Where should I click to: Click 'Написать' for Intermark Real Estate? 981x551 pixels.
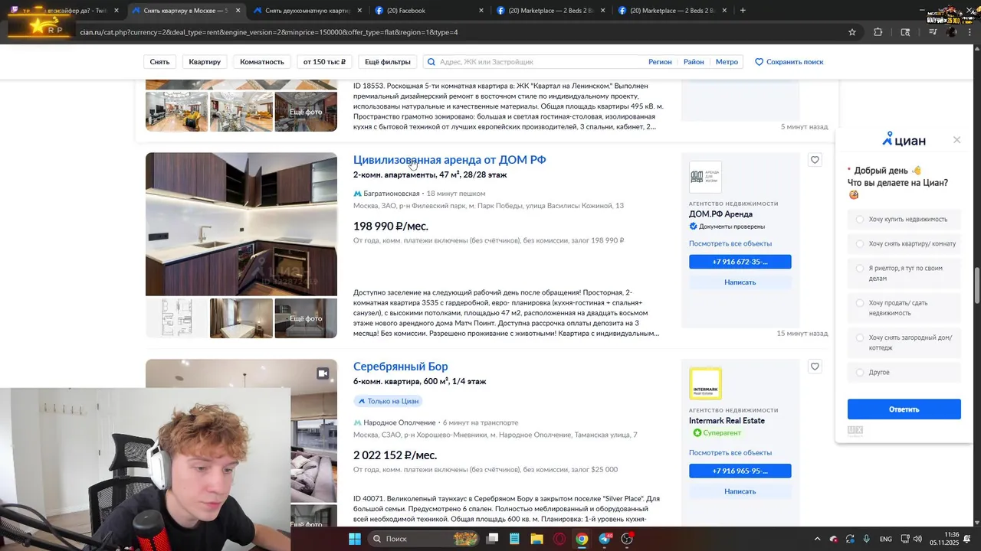point(740,491)
